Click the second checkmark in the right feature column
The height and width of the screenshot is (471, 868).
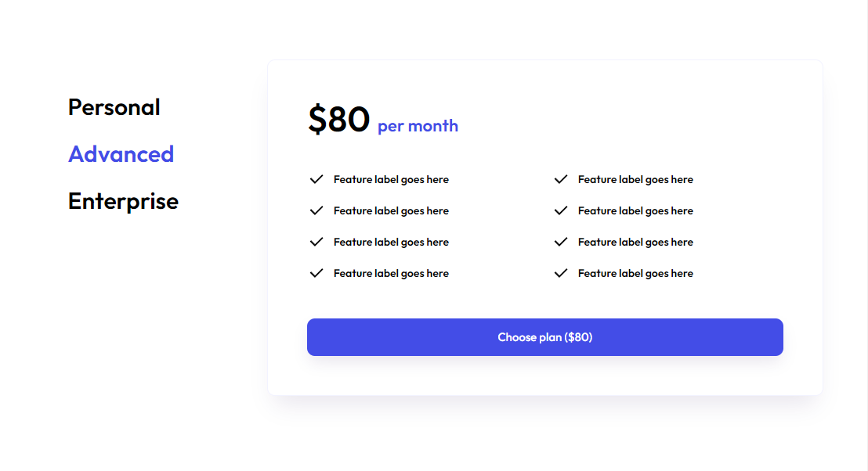[561, 210]
